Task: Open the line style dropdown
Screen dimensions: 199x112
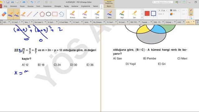Action: click(161, 14)
